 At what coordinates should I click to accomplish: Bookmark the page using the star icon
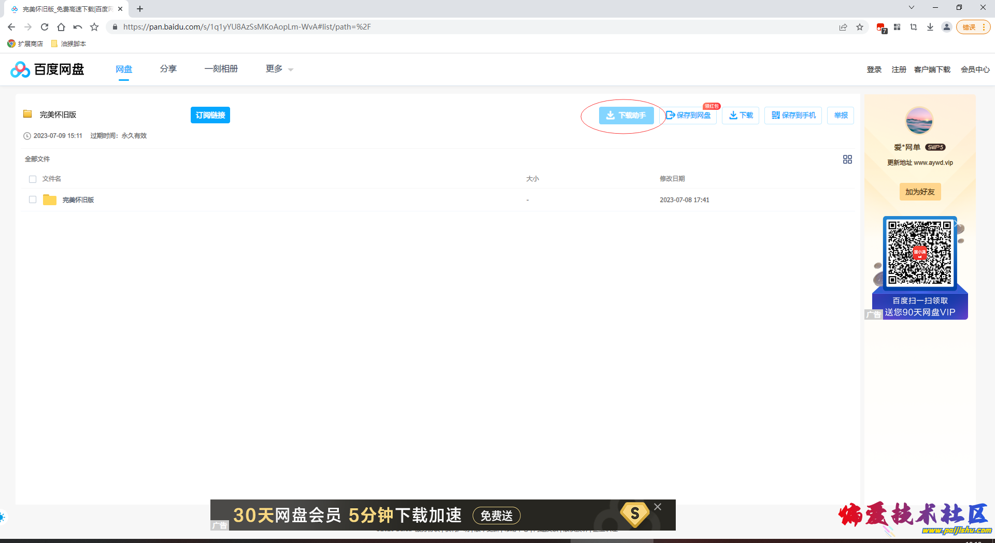(x=860, y=27)
